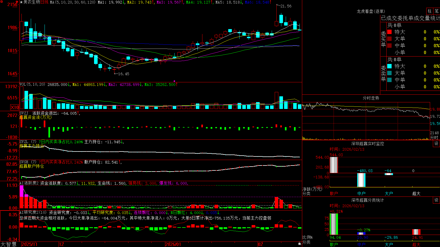440x247 pixels.
Task: Click the teal 大单 sell-order swatch
Action: [389, 73]
